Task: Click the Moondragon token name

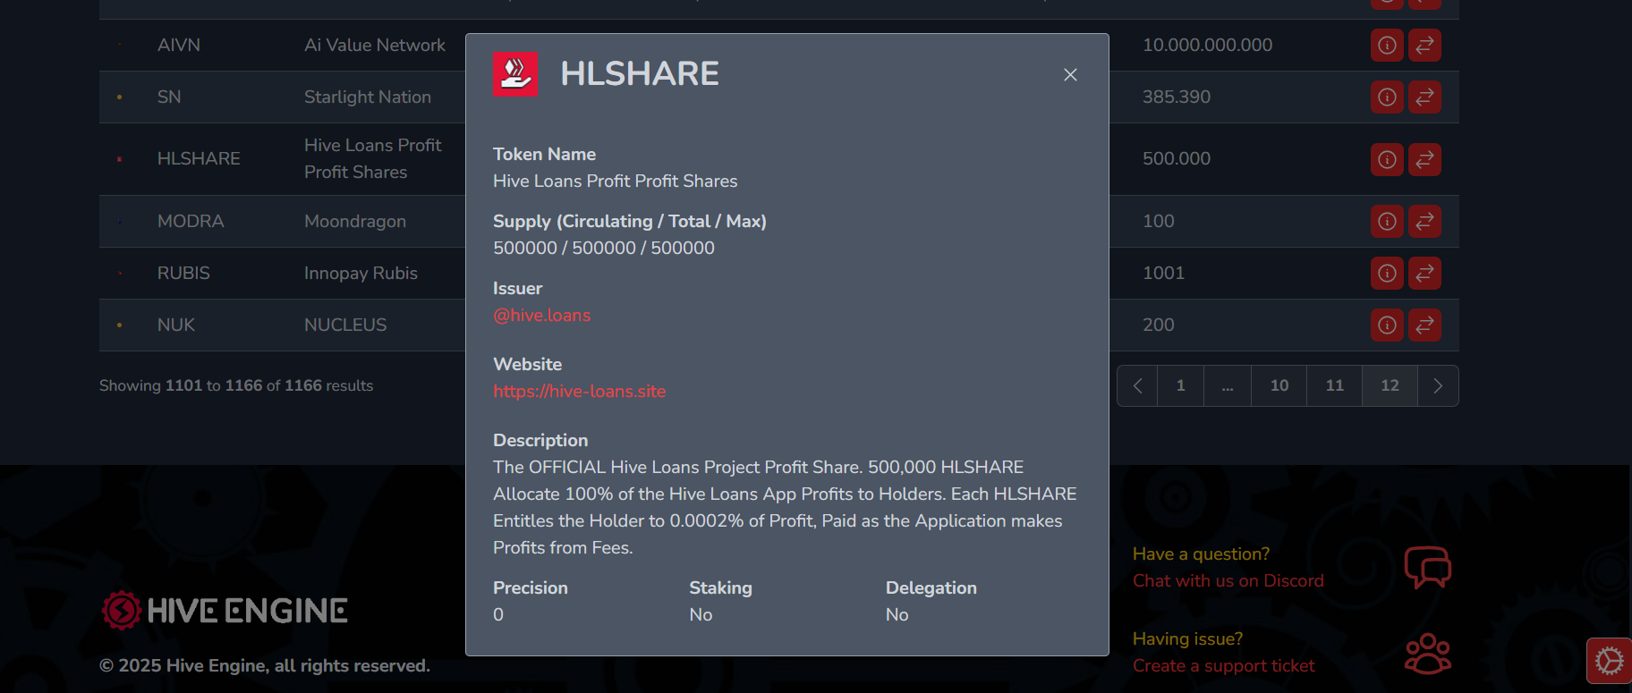Action: coord(355,221)
